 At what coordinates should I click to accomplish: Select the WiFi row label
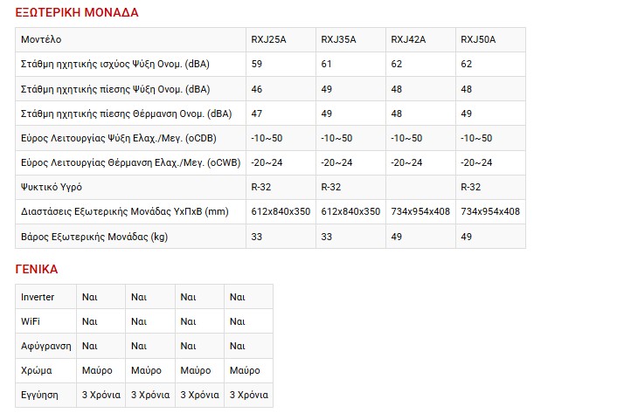tap(31, 321)
